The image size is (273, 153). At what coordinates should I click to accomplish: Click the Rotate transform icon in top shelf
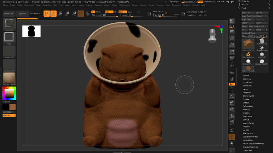[x=74, y=13]
